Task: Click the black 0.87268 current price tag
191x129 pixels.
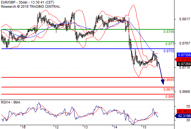Action: point(184,64)
